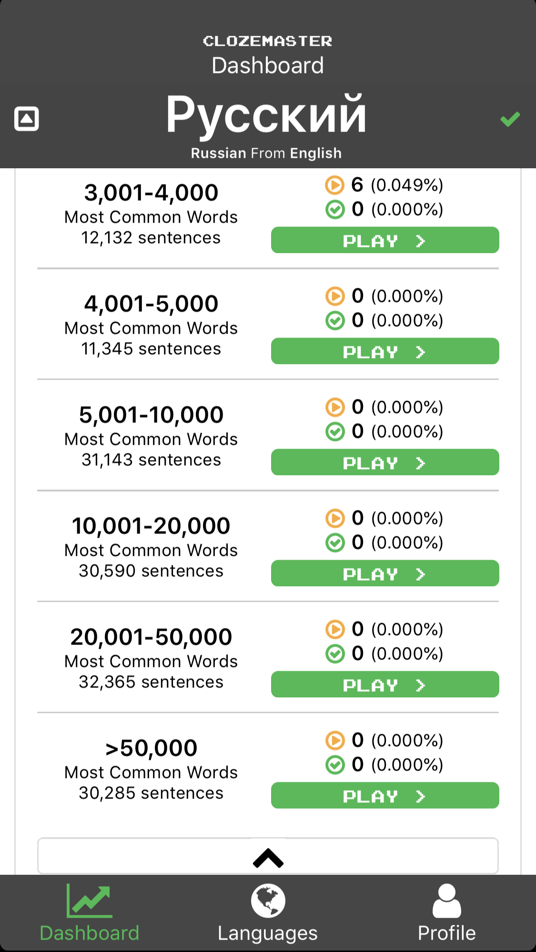This screenshot has height=952, width=536.
Task: Play the >50,000 Most Common Words collection
Action: (x=385, y=796)
